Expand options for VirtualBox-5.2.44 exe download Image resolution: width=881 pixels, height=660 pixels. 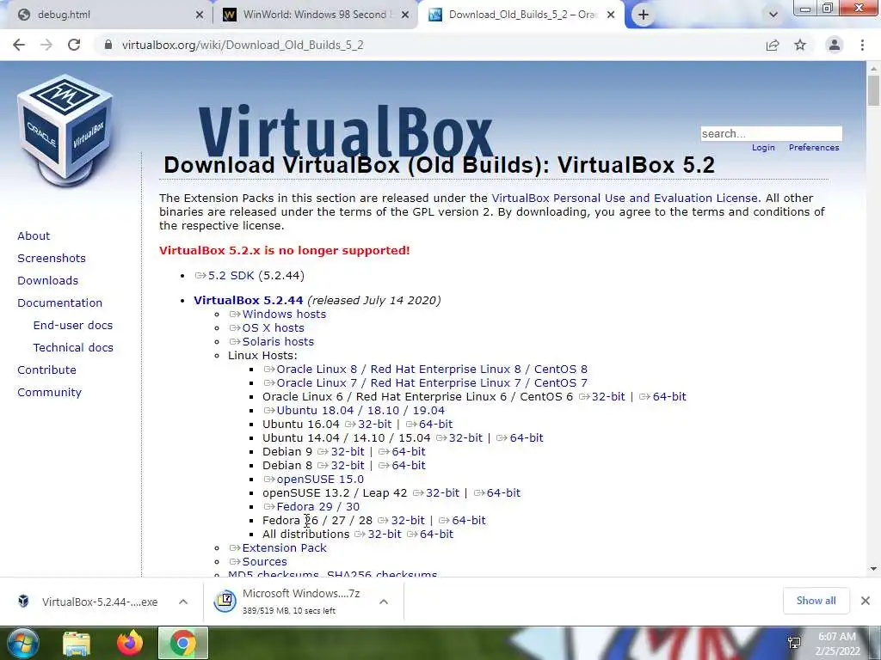[x=183, y=602]
